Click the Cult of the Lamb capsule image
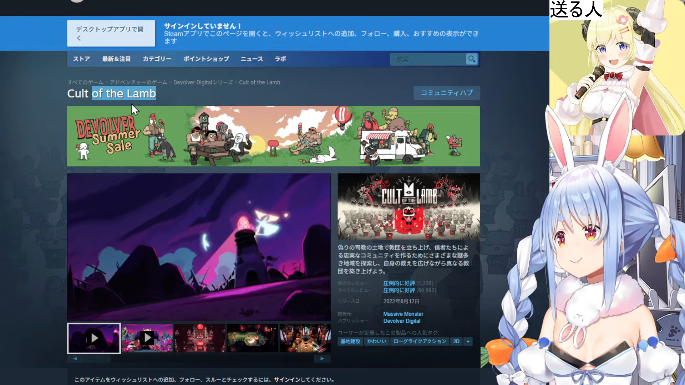The height and width of the screenshot is (385, 685). 409,206
